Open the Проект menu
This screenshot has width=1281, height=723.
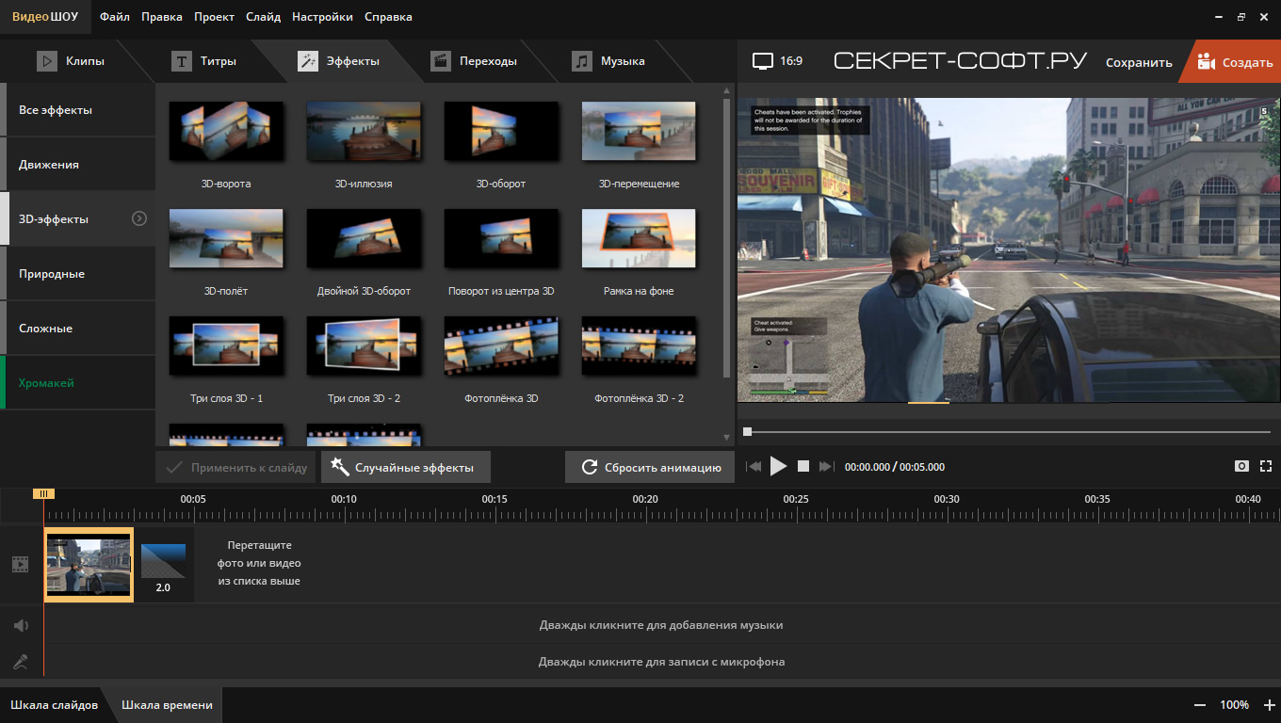tap(215, 17)
